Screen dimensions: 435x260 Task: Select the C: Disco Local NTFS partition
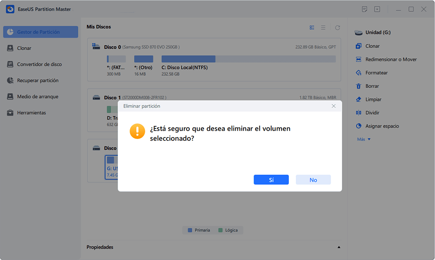[x=248, y=66]
